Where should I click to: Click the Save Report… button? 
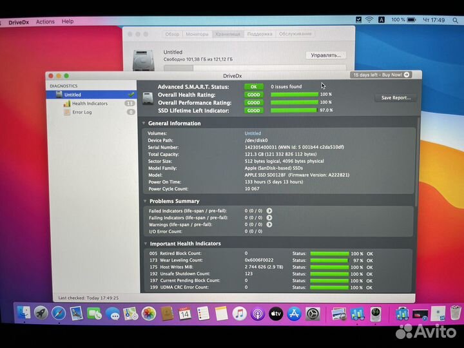[396, 98]
